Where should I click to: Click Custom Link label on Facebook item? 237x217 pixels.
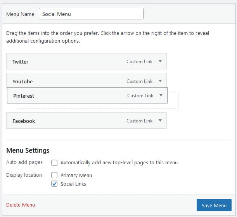tap(140, 121)
